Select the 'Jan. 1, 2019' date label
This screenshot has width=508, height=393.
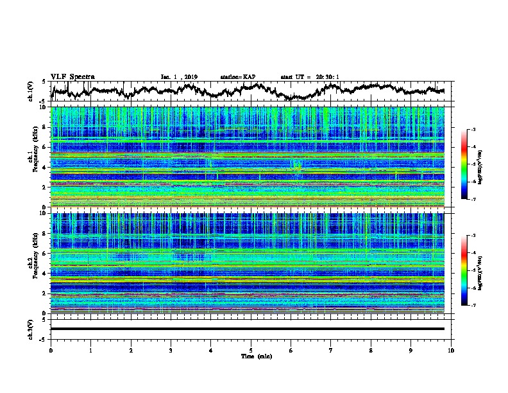pos(179,77)
